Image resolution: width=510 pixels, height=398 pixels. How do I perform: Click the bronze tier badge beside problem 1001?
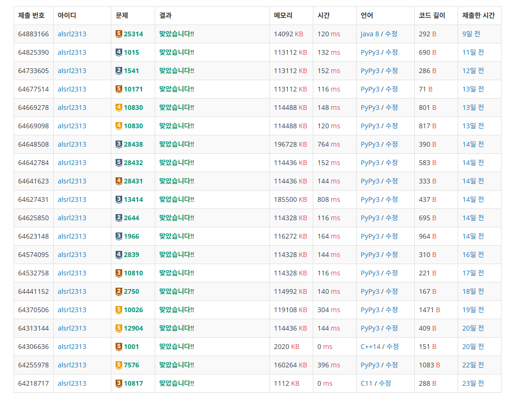(x=119, y=347)
